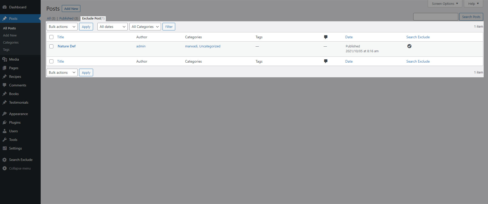This screenshot has width=488, height=204.
Task: Open Tags in Posts submenu
Action: pyautogui.click(x=6, y=49)
